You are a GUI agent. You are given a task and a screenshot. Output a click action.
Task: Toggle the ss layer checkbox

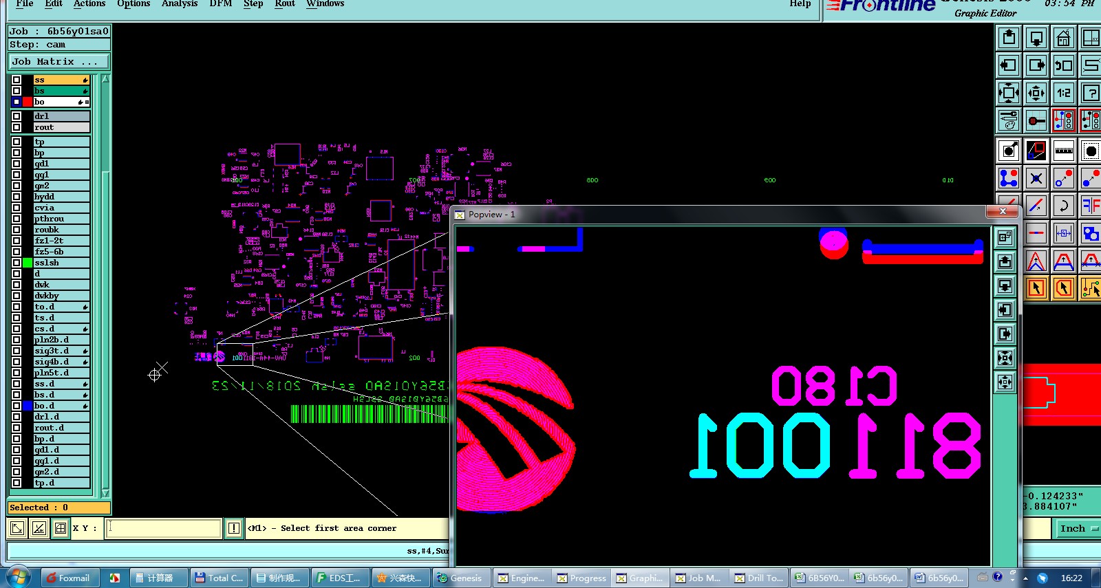pos(17,80)
